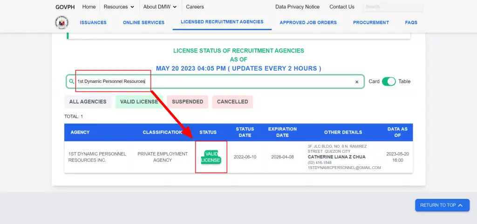Click the Data As Of column header
This screenshot has height=224, width=477.
(x=398, y=132)
